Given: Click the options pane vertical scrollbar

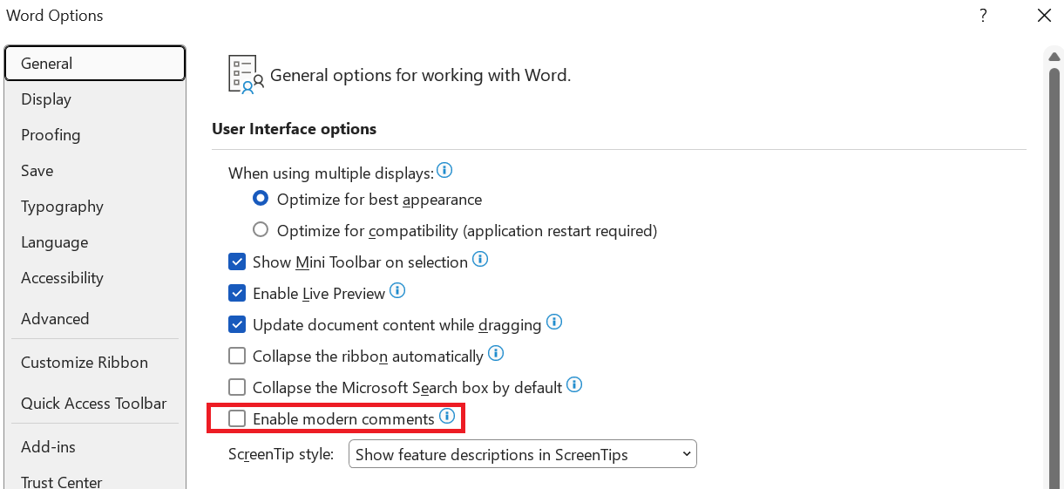Looking at the screenshot, I should [1054, 277].
